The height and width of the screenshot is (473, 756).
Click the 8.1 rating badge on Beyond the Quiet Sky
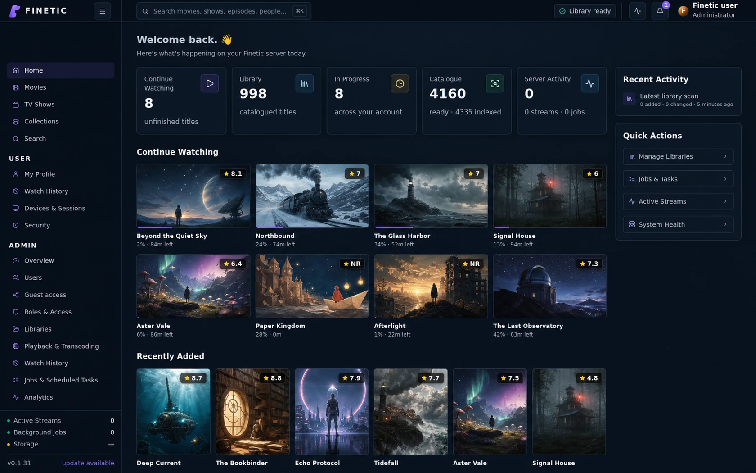click(233, 173)
